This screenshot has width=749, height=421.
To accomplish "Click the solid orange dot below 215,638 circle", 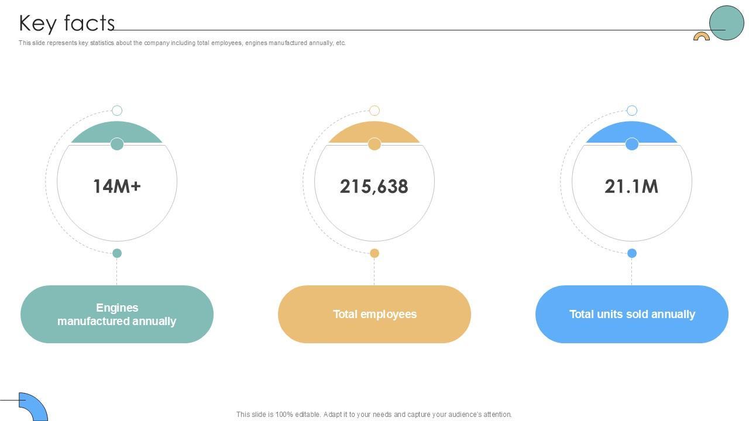I will coord(374,253).
